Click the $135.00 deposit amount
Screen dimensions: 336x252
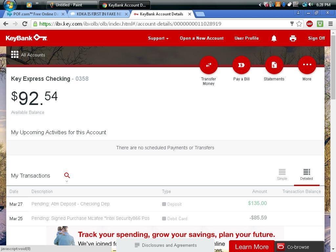257,203
